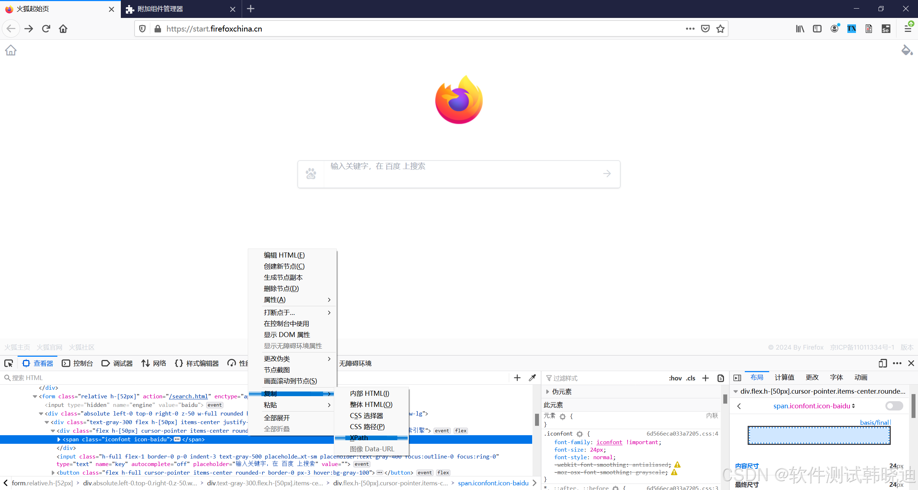This screenshot has width=918, height=490.
Task: Toggle the three-pane inspector sidebar icon
Action: click(x=737, y=378)
